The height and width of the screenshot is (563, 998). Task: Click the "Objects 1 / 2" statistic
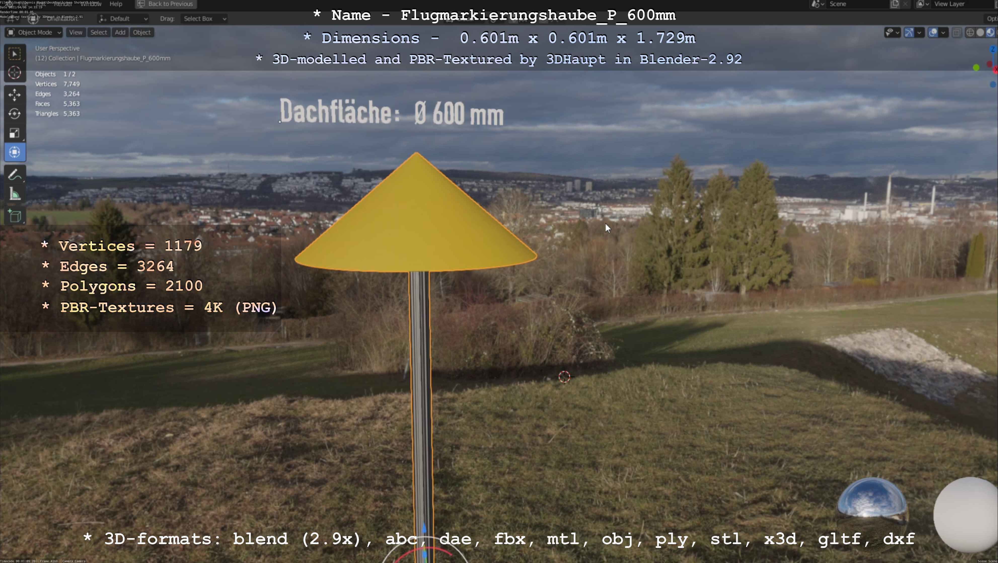(x=55, y=74)
